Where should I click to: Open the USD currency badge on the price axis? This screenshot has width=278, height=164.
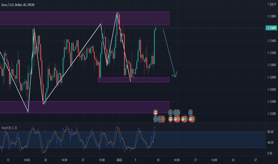pyautogui.click(x=272, y=4)
